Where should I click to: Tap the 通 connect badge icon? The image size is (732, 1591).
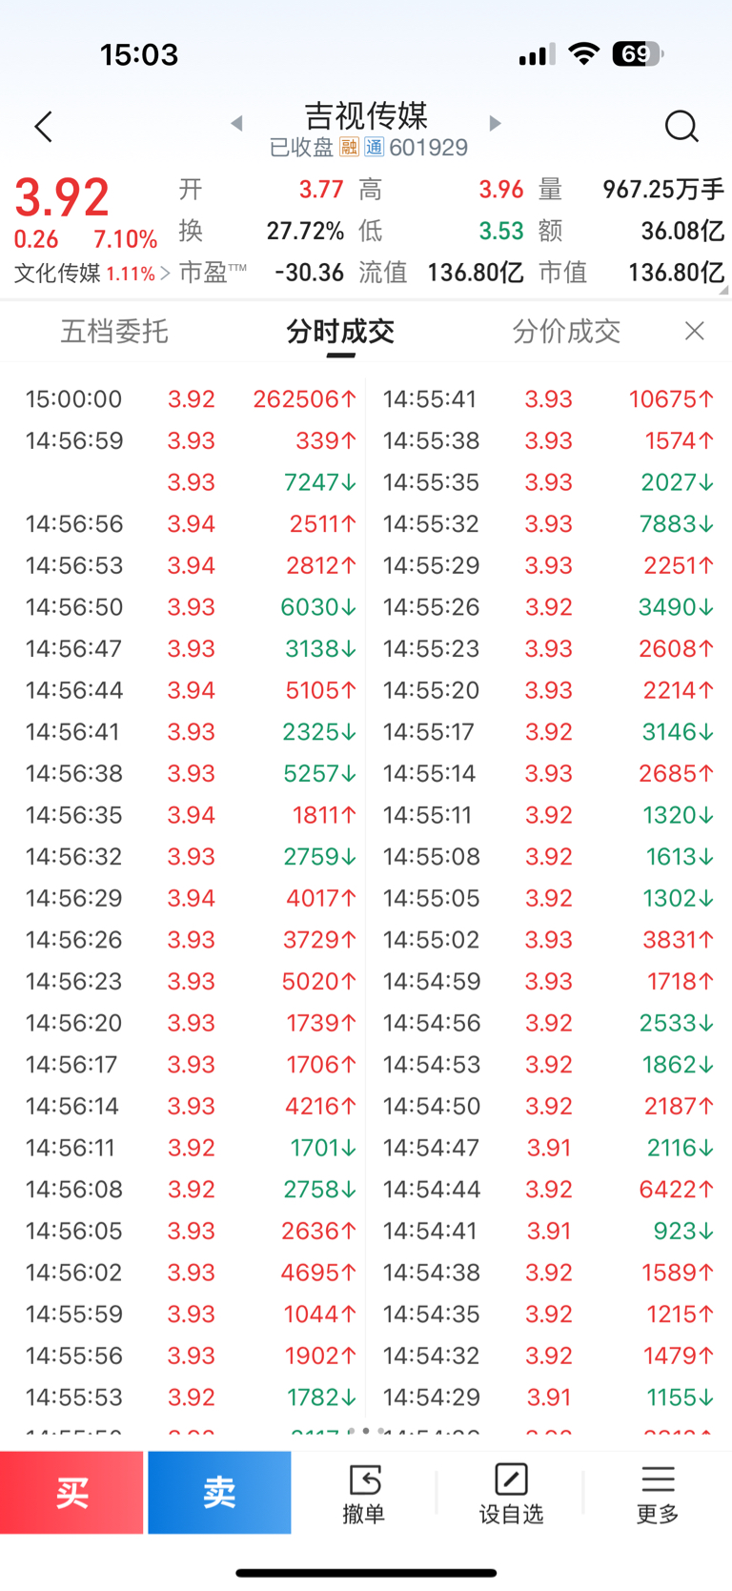374,148
